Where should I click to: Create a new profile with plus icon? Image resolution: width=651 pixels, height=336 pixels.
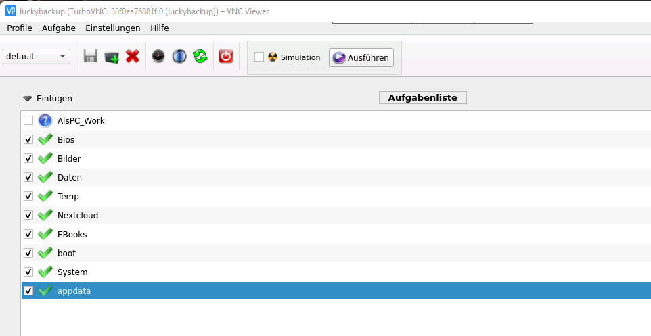[x=111, y=56]
